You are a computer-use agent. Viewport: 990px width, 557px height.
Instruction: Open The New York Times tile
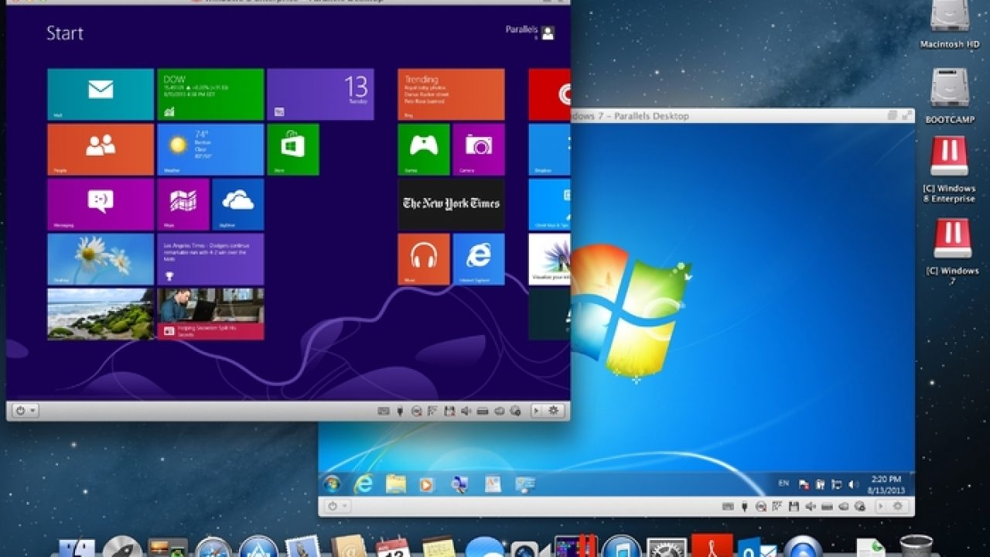(451, 204)
